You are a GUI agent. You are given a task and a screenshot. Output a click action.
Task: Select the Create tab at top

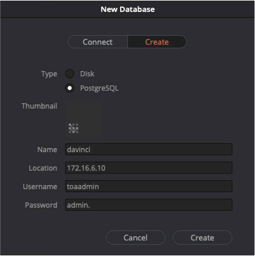click(157, 42)
